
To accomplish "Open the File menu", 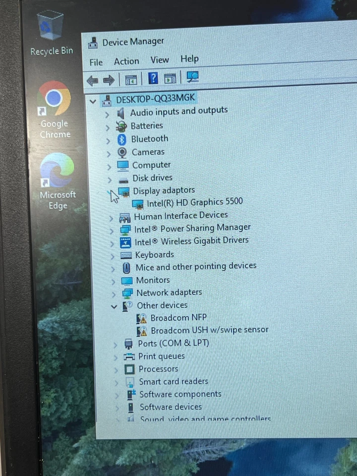I will (96, 62).
